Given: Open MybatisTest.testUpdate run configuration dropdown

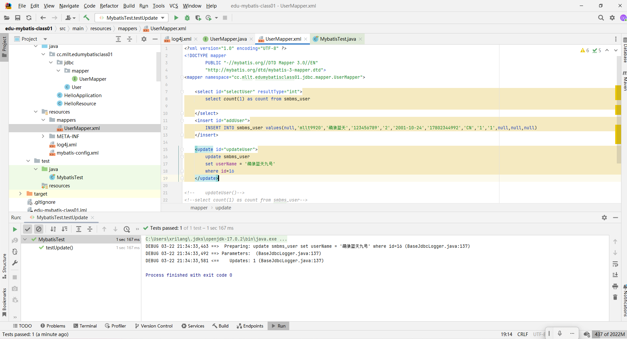Looking at the screenshot, I should pyautogui.click(x=131, y=18).
